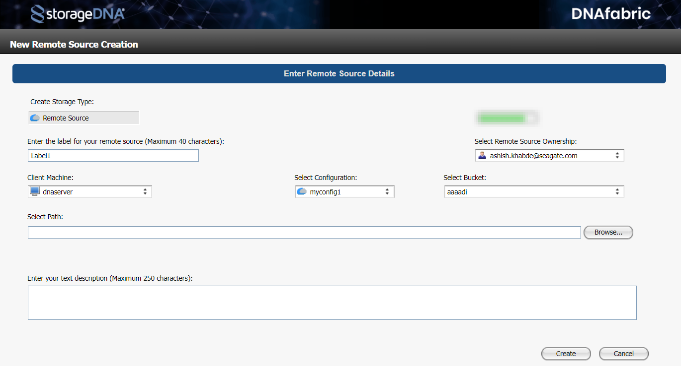681x366 pixels.
Task: Click into the Select Path text field
Action: [304, 232]
